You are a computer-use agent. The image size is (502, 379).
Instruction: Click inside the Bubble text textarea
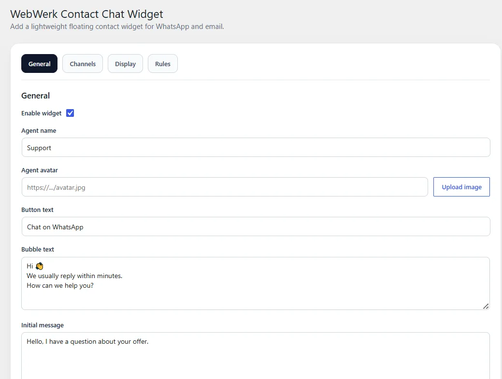tap(256, 283)
